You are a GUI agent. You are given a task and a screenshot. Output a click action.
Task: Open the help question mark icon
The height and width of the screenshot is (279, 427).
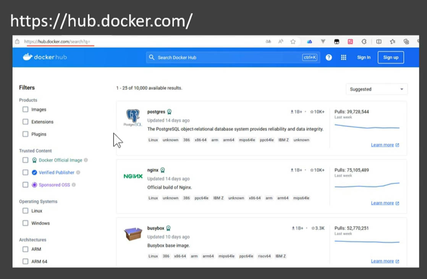tap(328, 57)
